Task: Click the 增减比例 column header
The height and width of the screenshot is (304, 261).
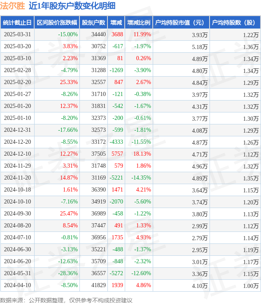Action: point(139,23)
